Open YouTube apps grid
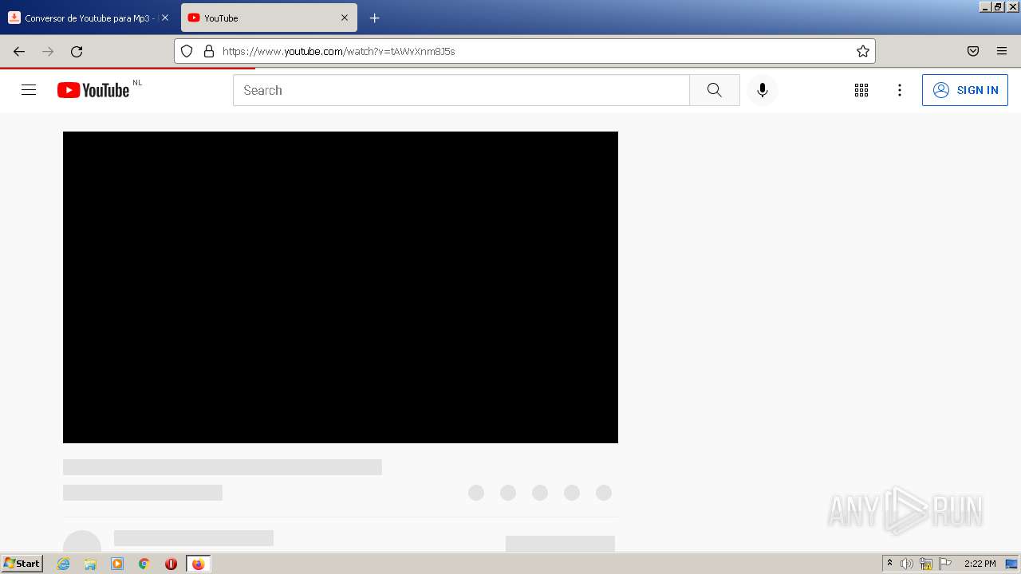Viewport: 1021px width, 574px height. tap(861, 90)
